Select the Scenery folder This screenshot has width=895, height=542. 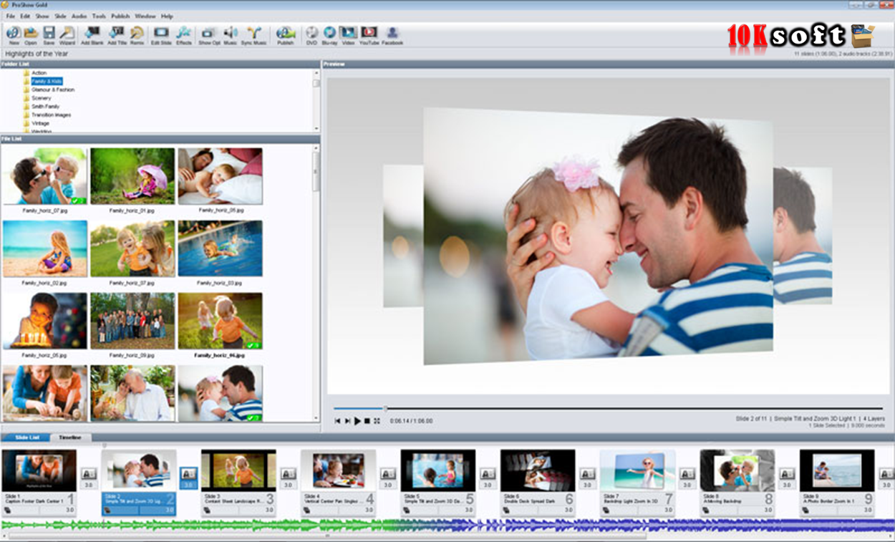pyautogui.click(x=42, y=98)
